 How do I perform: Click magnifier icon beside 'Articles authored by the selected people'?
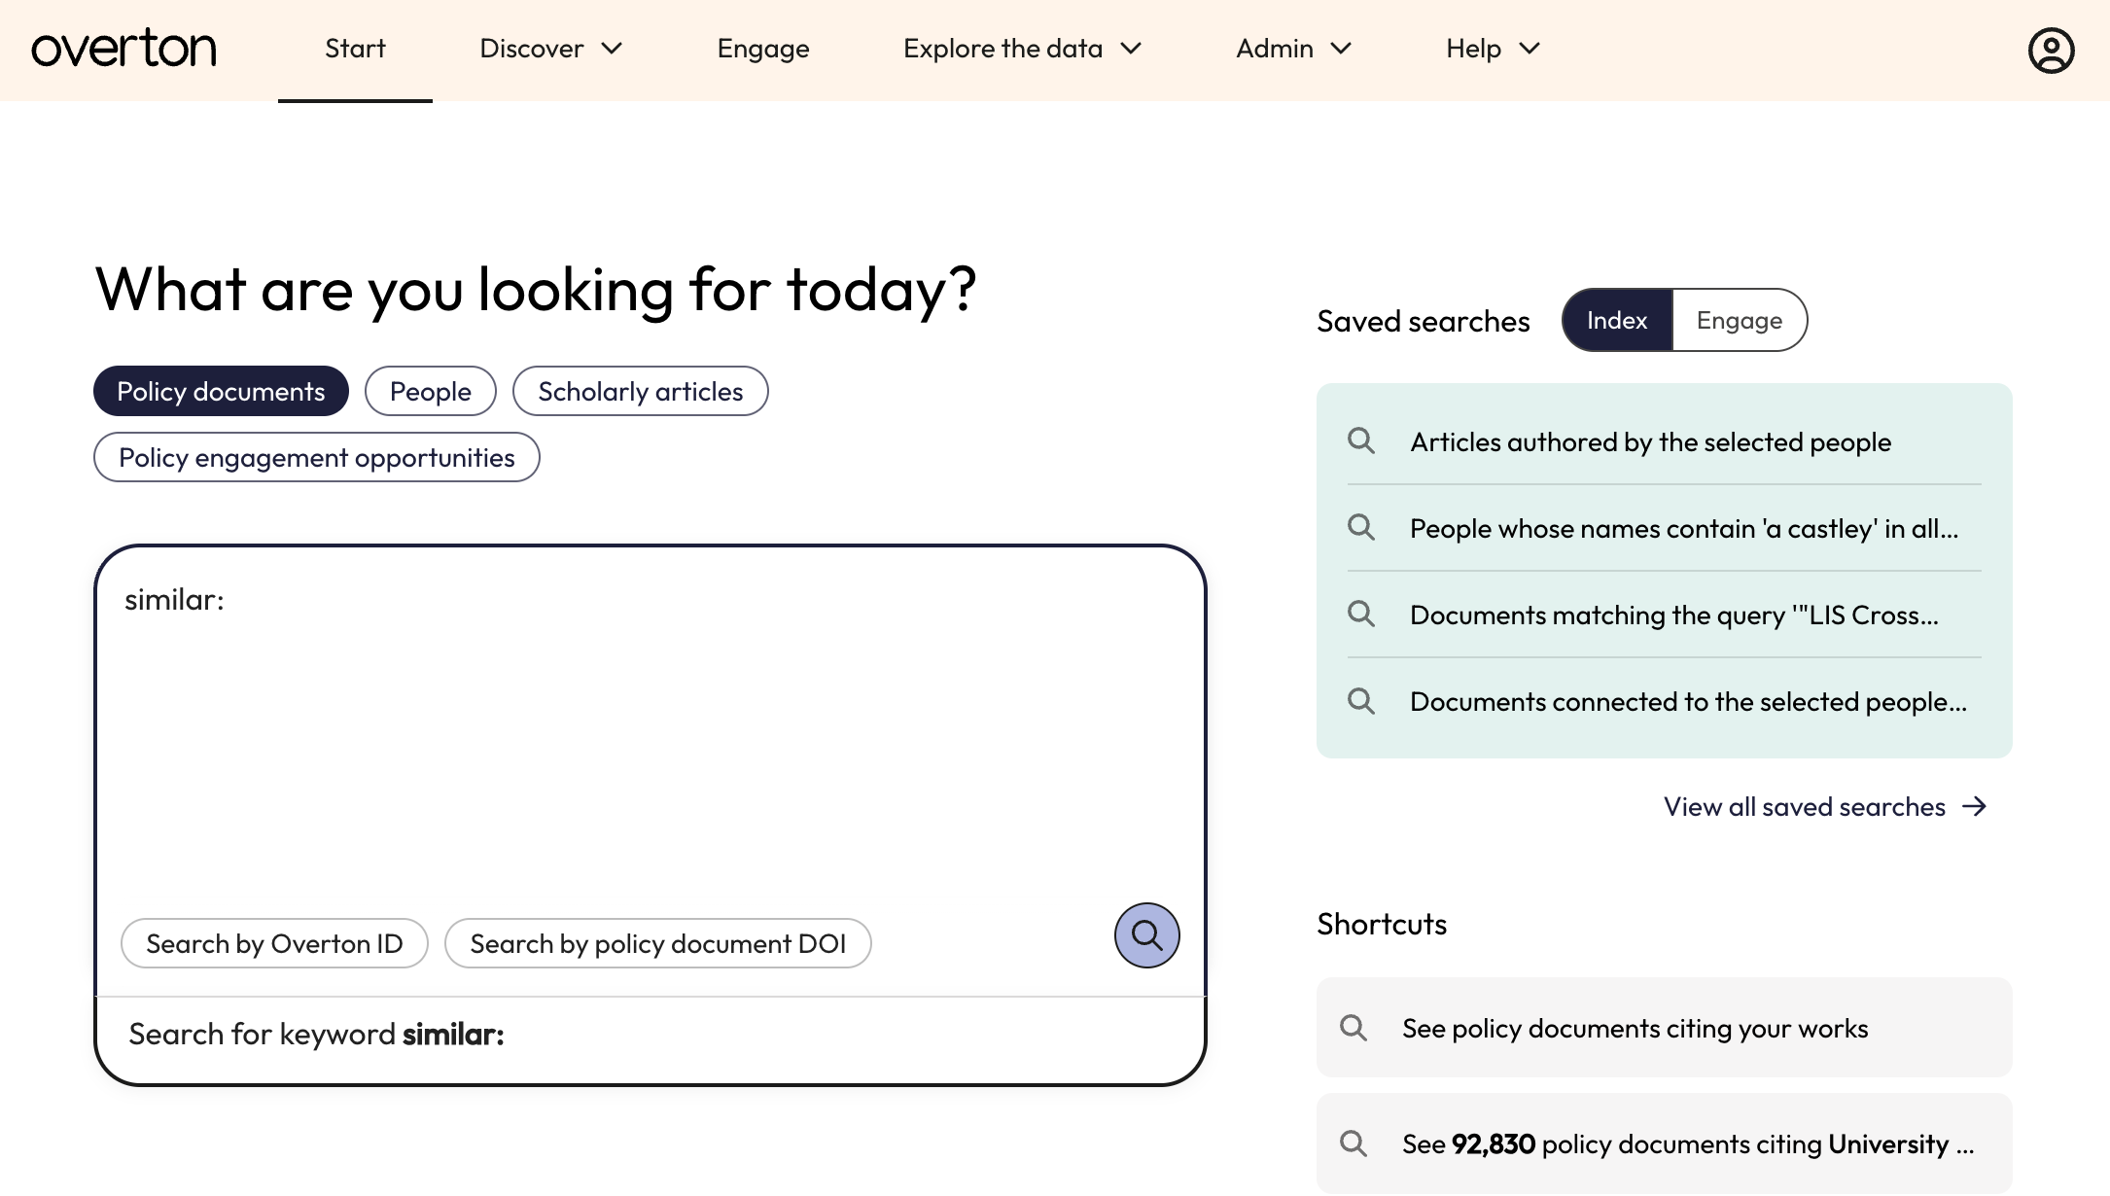[x=1361, y=441]
